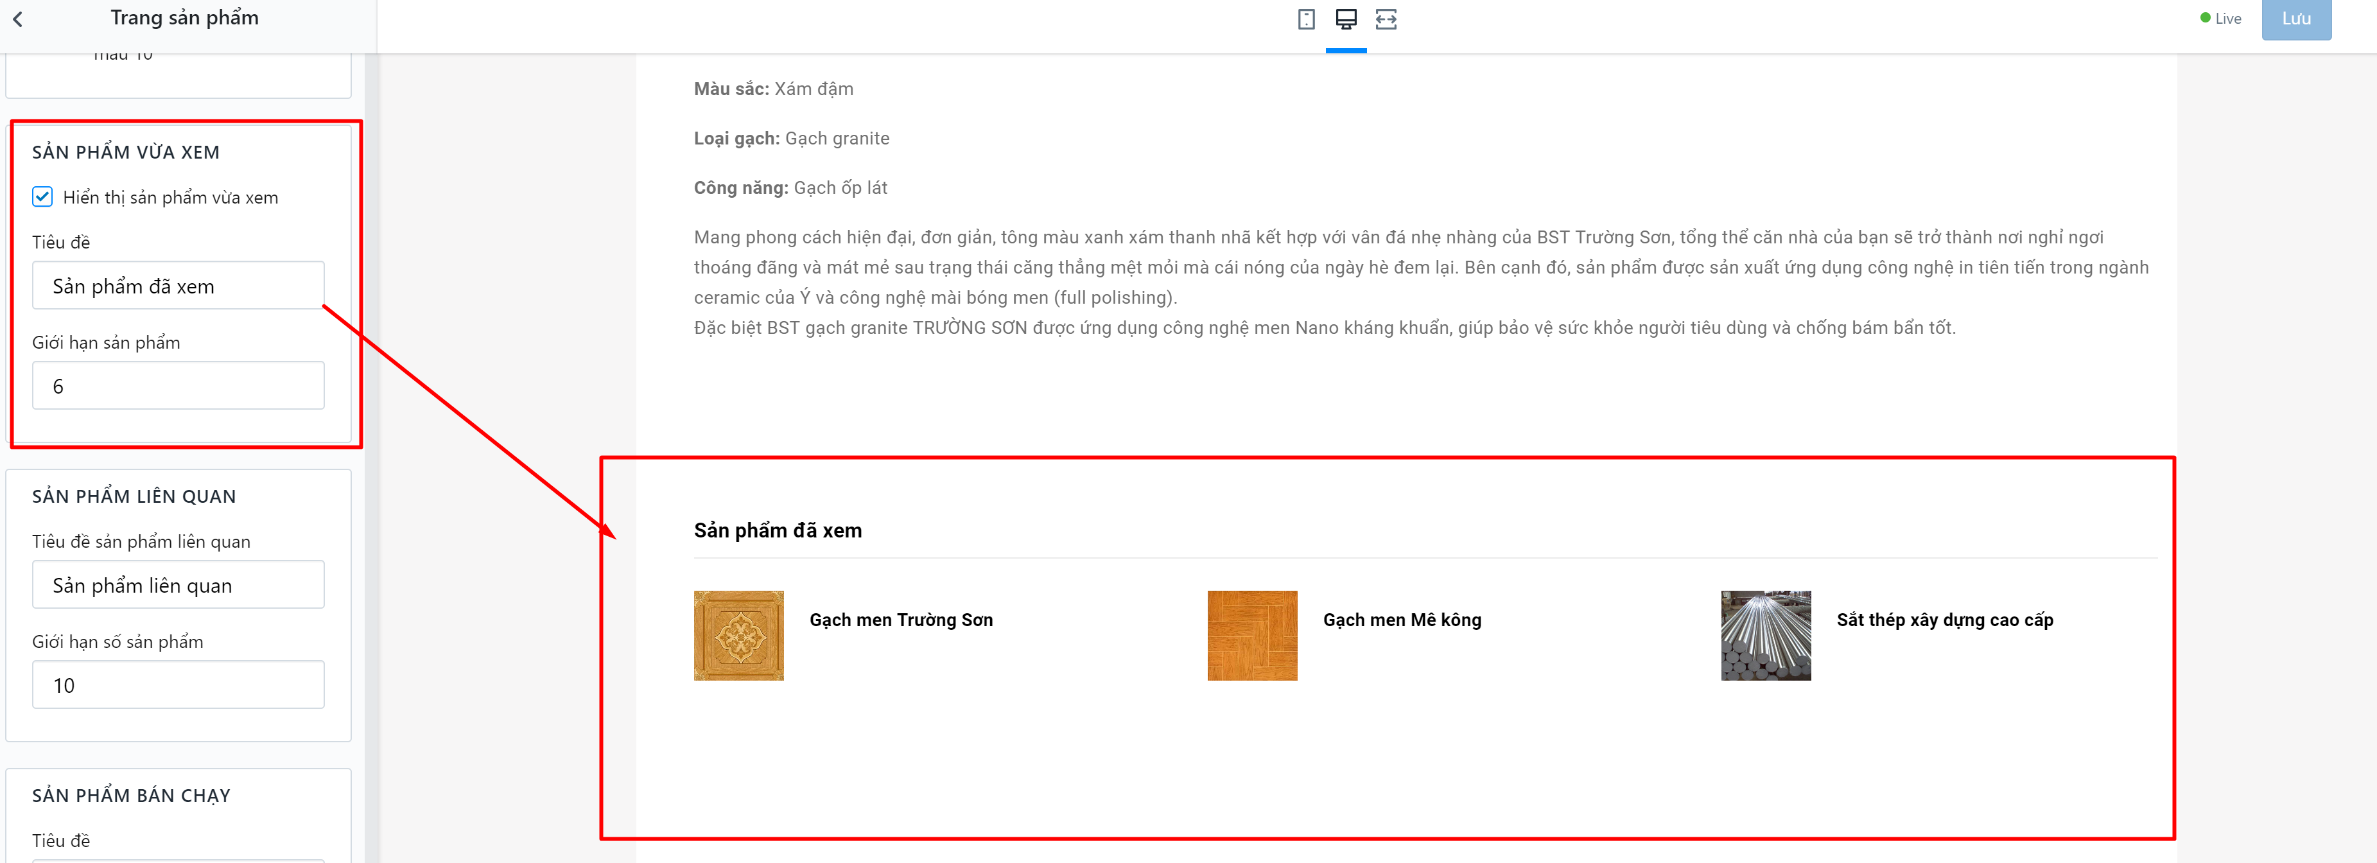
Task: Focus the product limit field showing 6
Action: [178, 386]
